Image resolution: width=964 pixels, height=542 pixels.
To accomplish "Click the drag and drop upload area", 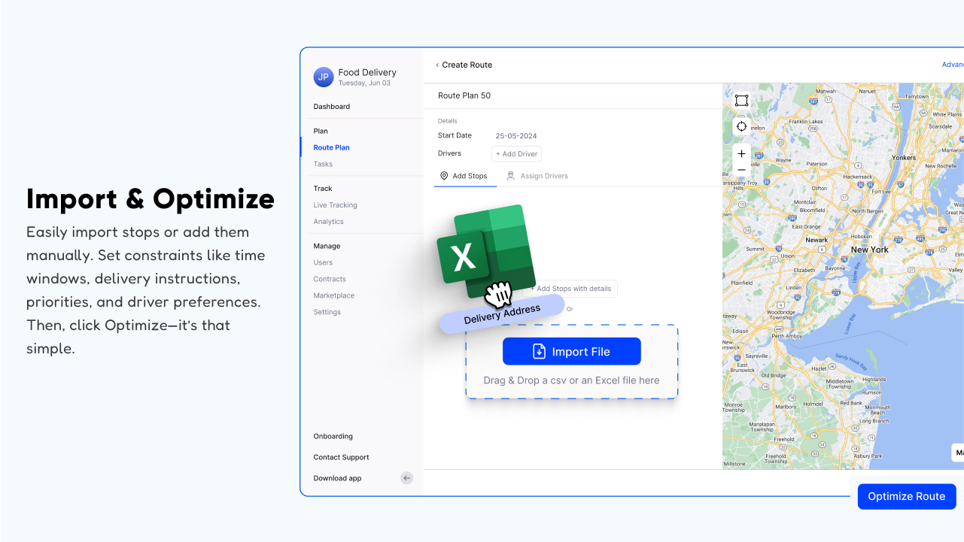I will [571, 380].
